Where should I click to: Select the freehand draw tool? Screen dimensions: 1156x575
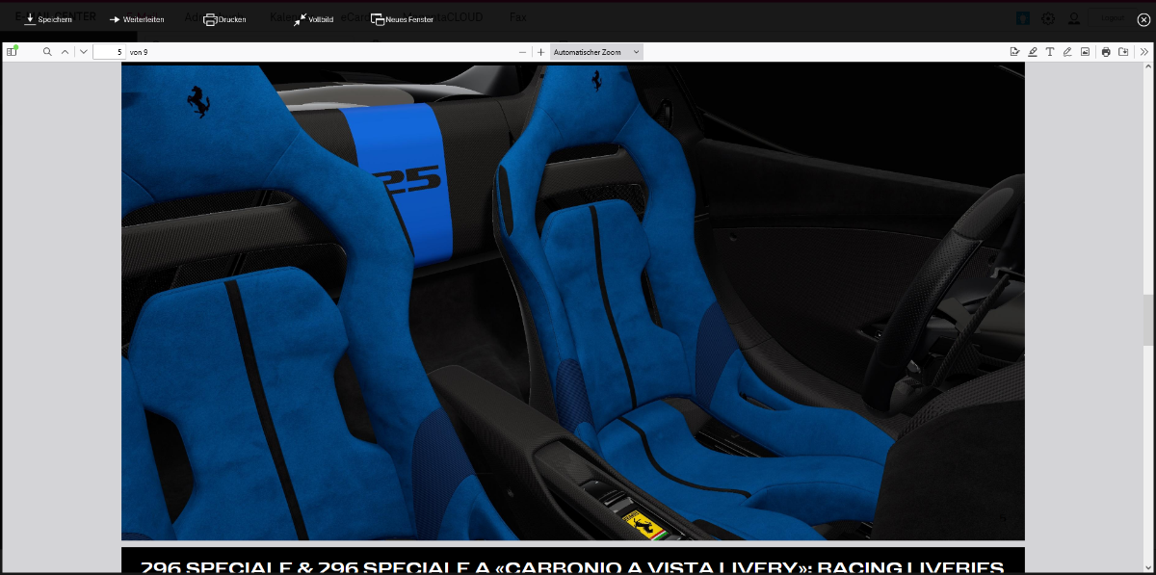point(1067,52)
